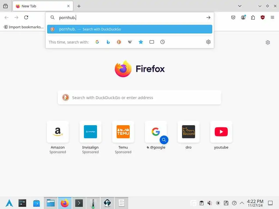The image size is (279, 209).
Task: Open the clock showing 4:22 PM
Action: click(255, 203)
